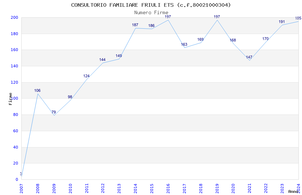Select the 170 data label for 2022
302x195 pixels.
click(265, 39)
